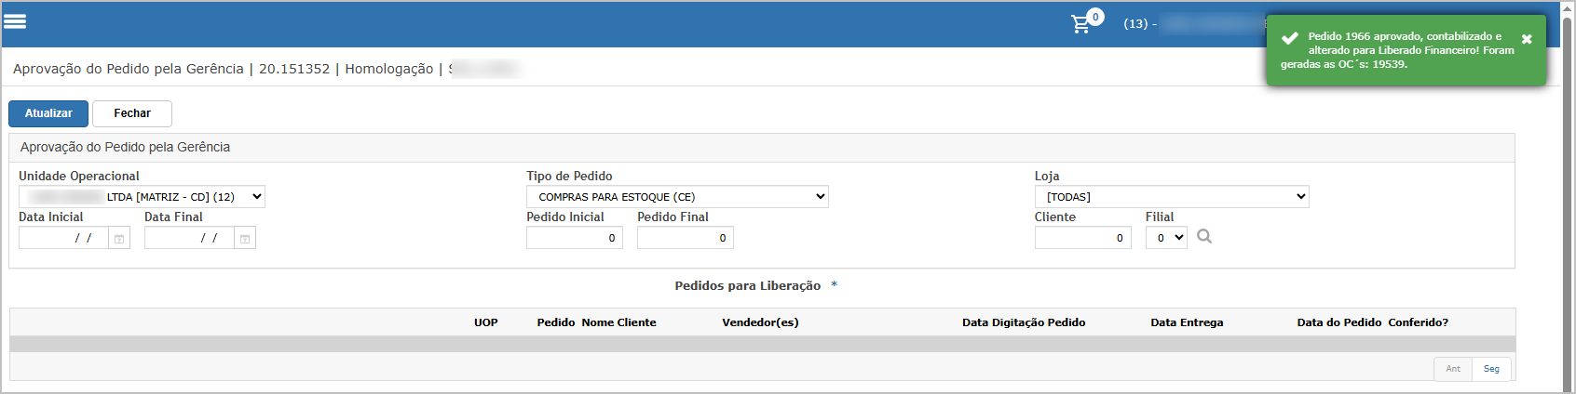The height and width of the screenshot is (394, 1576).
Task: Click the Seg pagination button
Action: pyautogui.click(x=1491, y=369)
